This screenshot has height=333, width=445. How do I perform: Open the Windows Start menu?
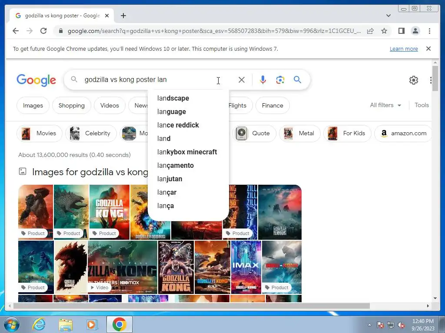pos(11,324)
